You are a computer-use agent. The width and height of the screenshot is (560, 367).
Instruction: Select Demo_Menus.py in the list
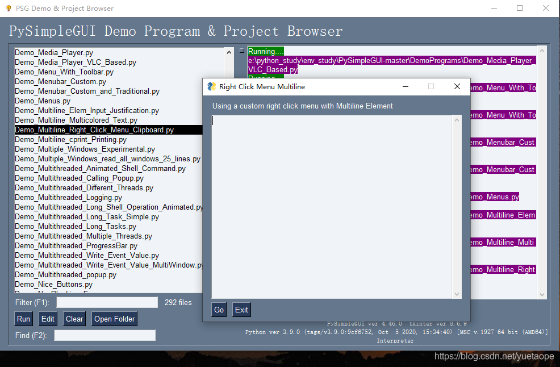pyautogui.click(x=43, y=101)
